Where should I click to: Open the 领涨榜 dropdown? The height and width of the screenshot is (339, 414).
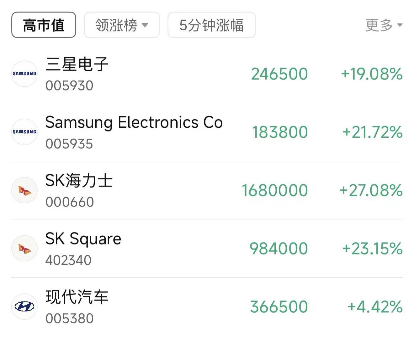(x=122, y=25)
